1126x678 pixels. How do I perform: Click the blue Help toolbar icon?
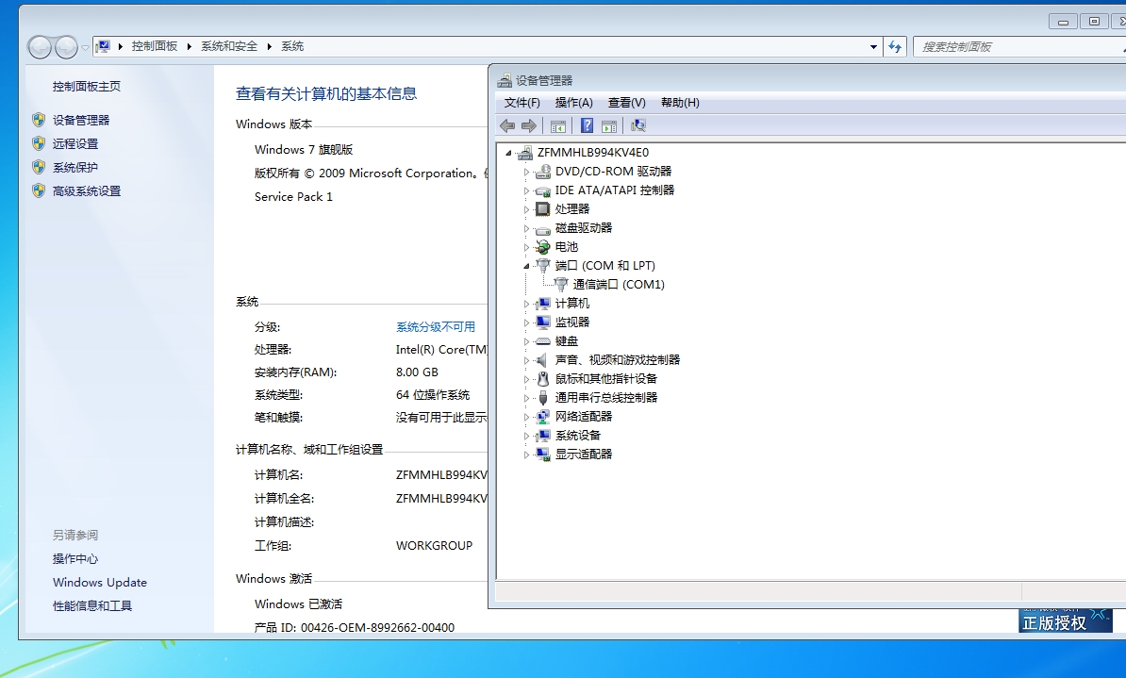tap(587, 126)
